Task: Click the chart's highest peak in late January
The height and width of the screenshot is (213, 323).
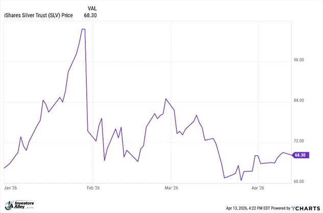Action: coord(83,30)
